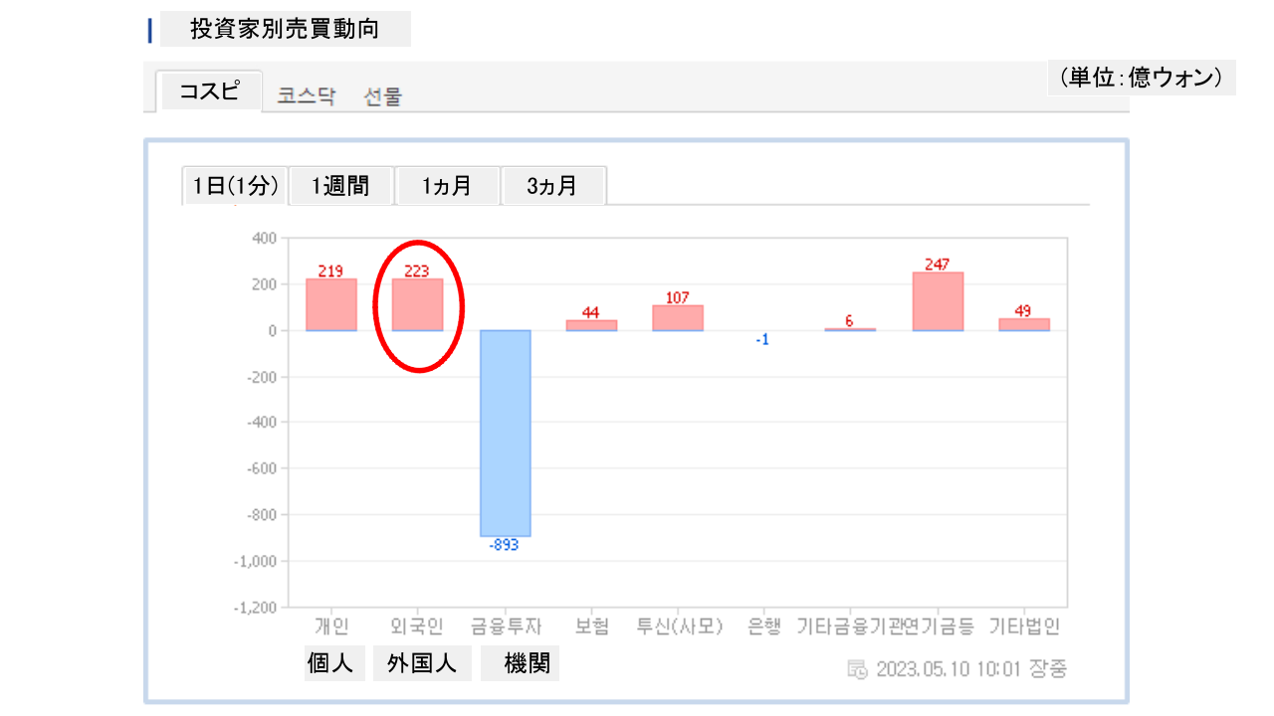Select the 보험 bar showing 44
Screen dimensions: 1274x716
click(591, 325)
